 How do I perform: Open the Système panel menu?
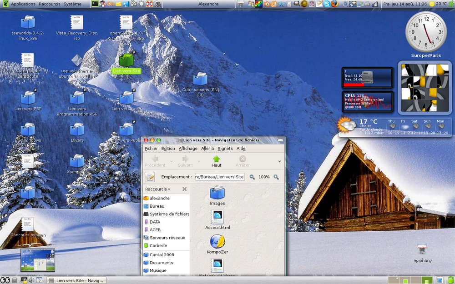(72, 4)
